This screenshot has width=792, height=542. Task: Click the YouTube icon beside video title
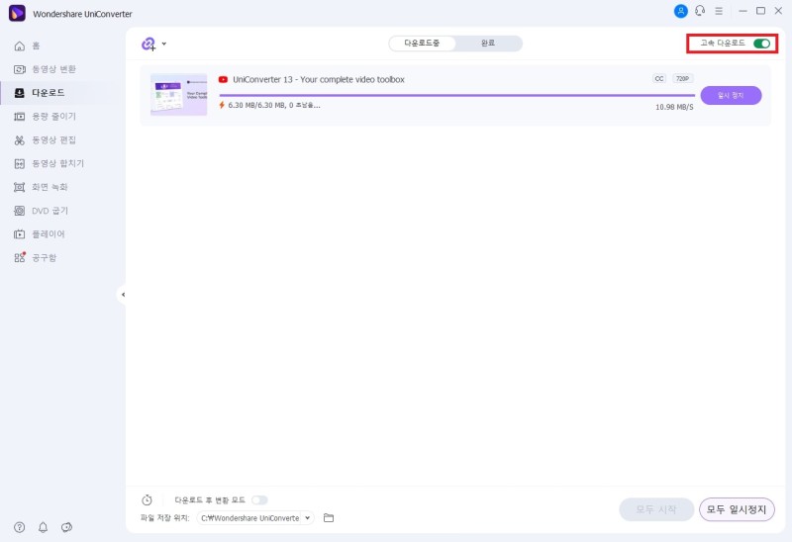pyautogui.click(x=223, y=79)
